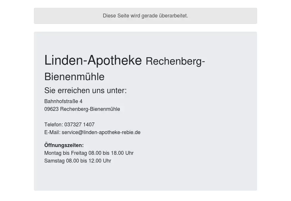Click the "E-Mail:" label

point(52,132)
